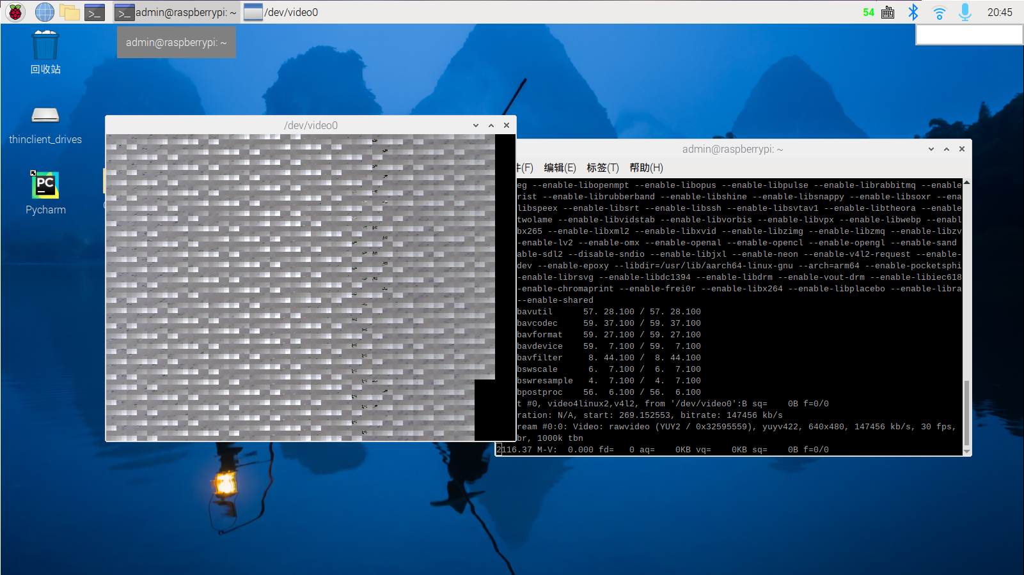1024x575 pixels.
Task: Click the 'video4linux2,v4l2' input line
Action: pos(673,404)
